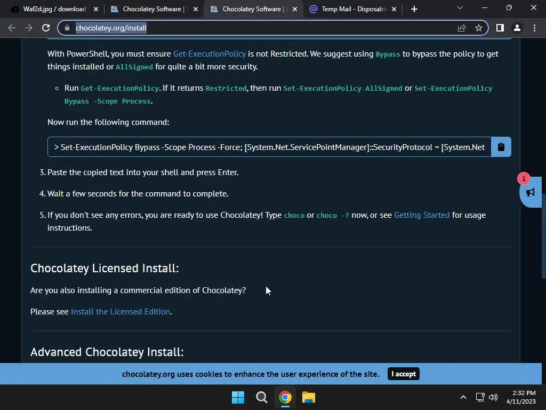Reload the chocolatey.org page
Image resolution: width=546 pixels, height=410 pixels.
click(x=46, y=28)
